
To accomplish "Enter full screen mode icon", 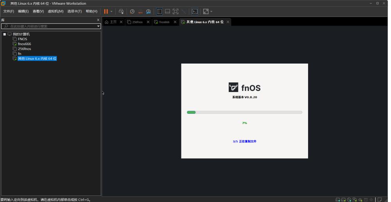I will tap(176, 11).
